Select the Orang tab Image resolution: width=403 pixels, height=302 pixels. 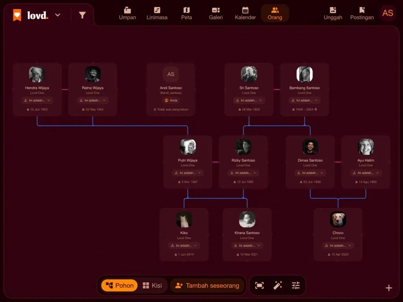click(x=275, y=13)
